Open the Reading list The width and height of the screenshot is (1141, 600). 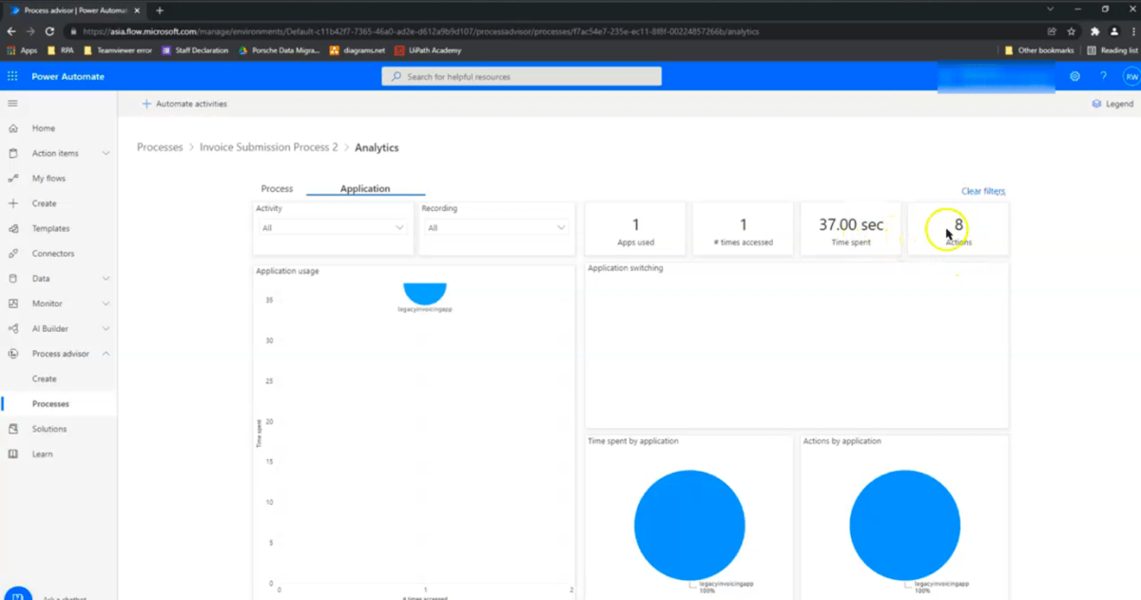pos(1112,50)
